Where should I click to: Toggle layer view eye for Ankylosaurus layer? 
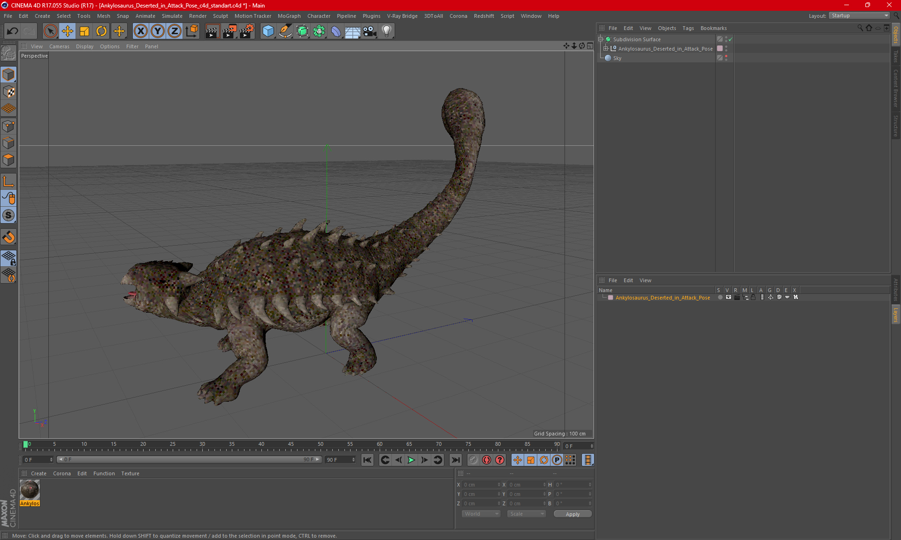tap(728, 297)
